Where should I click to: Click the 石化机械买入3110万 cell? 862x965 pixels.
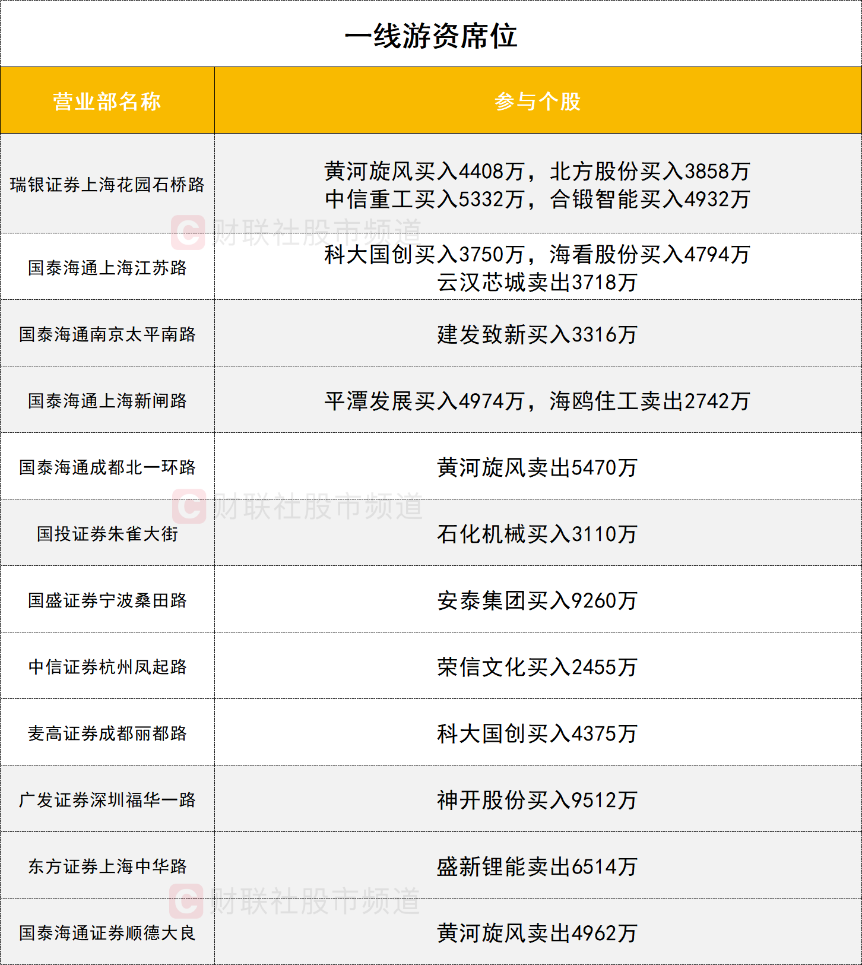[538, 534]
